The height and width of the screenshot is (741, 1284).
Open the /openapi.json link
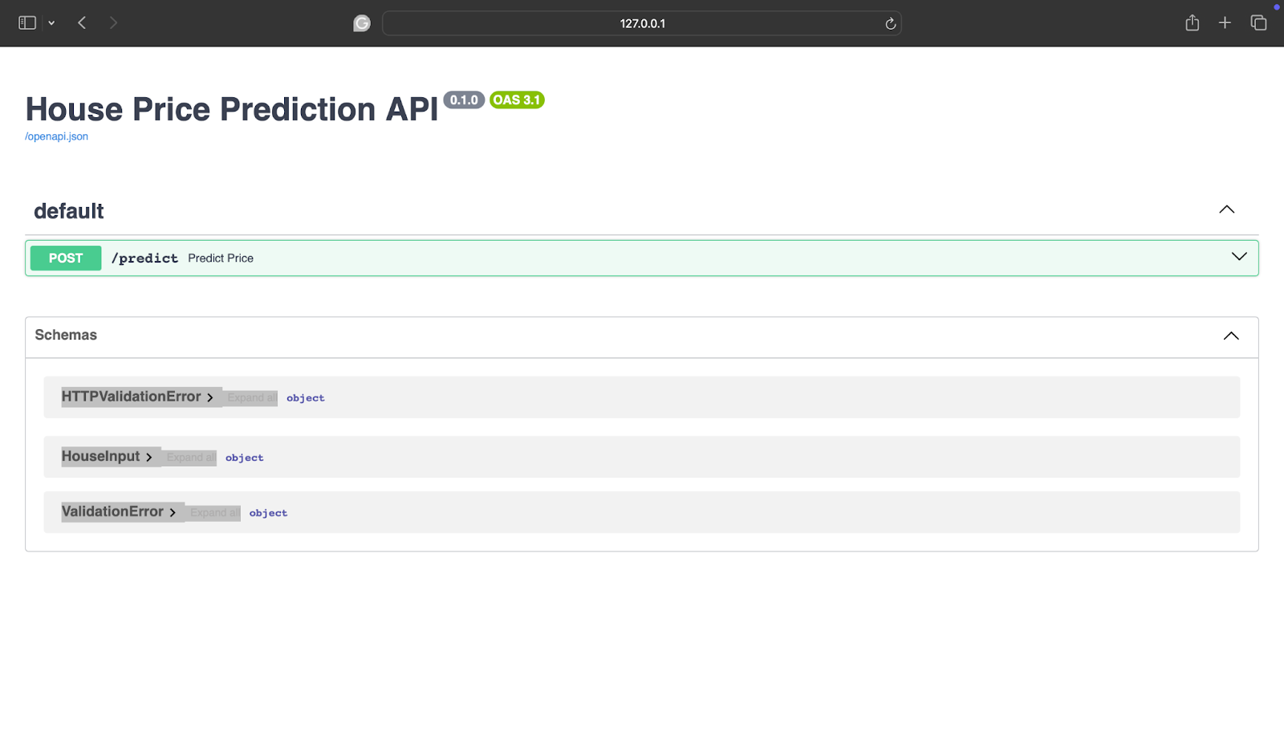pyautogui.click(x=56, y=136)
